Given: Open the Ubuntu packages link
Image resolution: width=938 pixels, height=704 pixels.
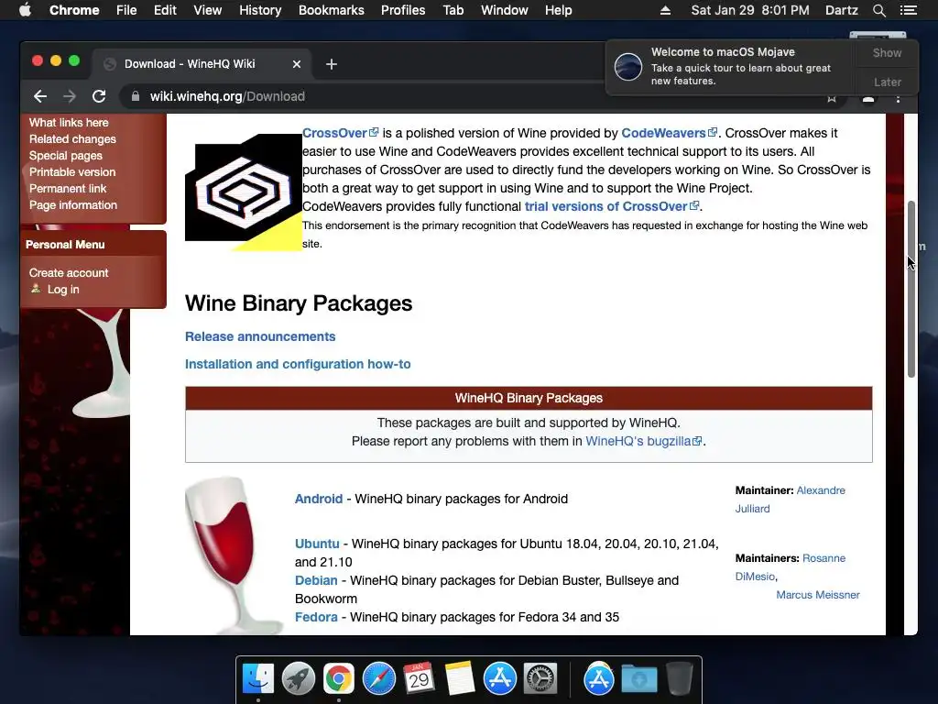Looking at the screenshot, I should pos(317,544).
